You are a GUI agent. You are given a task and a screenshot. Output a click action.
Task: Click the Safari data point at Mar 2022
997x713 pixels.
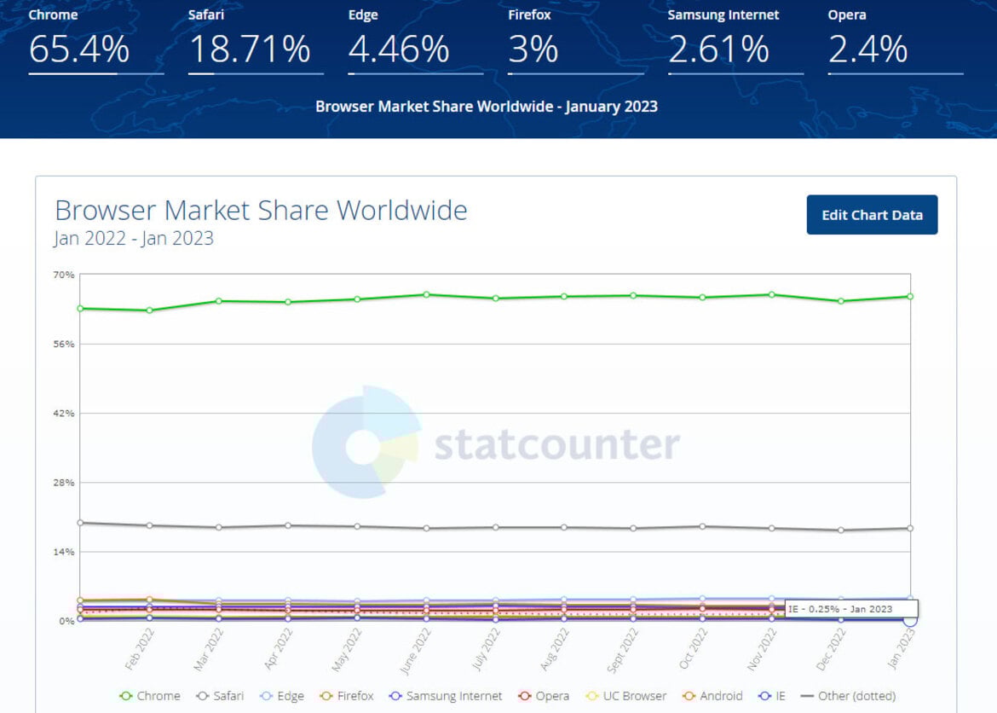point(219,527)
